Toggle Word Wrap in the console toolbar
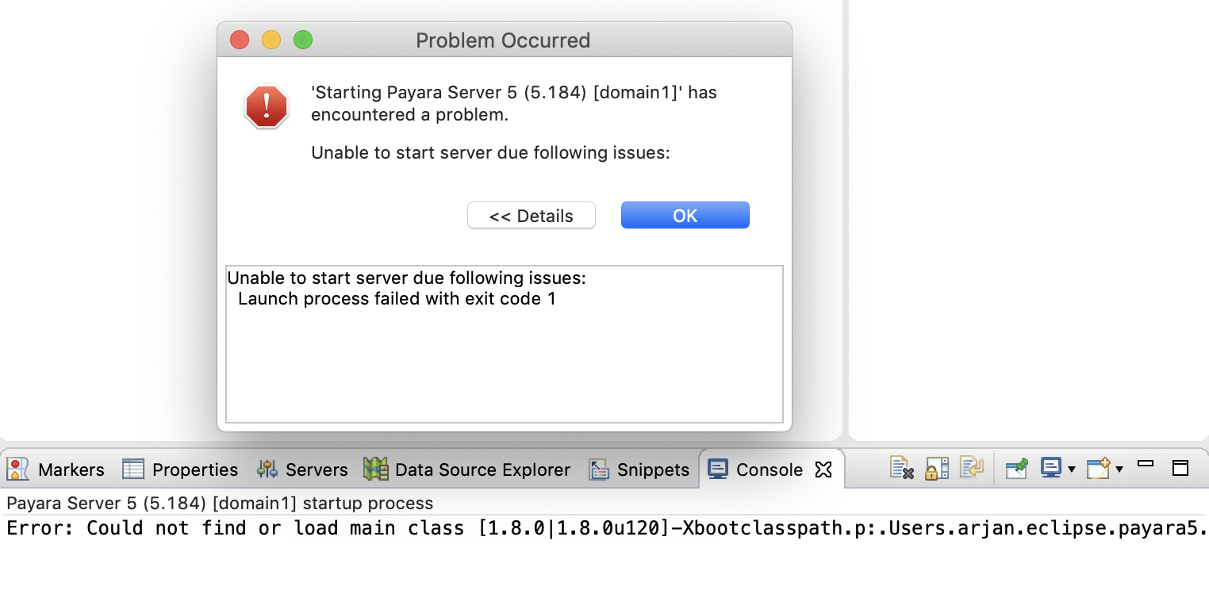This screenshot has height=598, width=1209. coord(971,468)
